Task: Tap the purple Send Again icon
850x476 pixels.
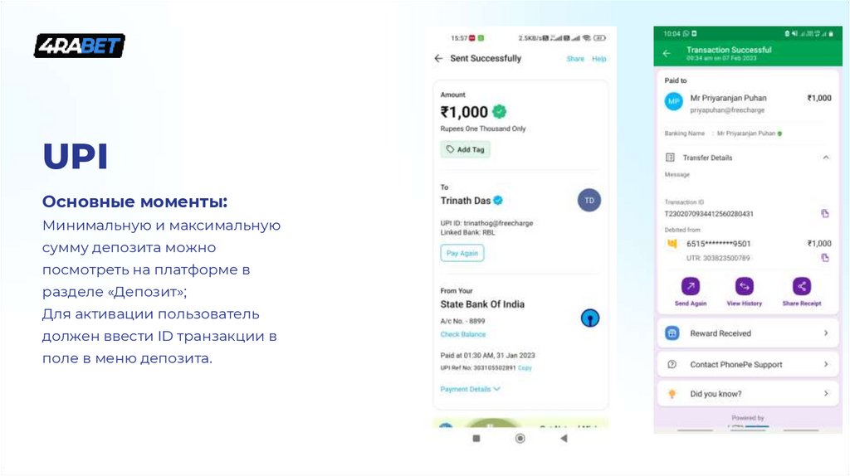Action: click(691, 287)
